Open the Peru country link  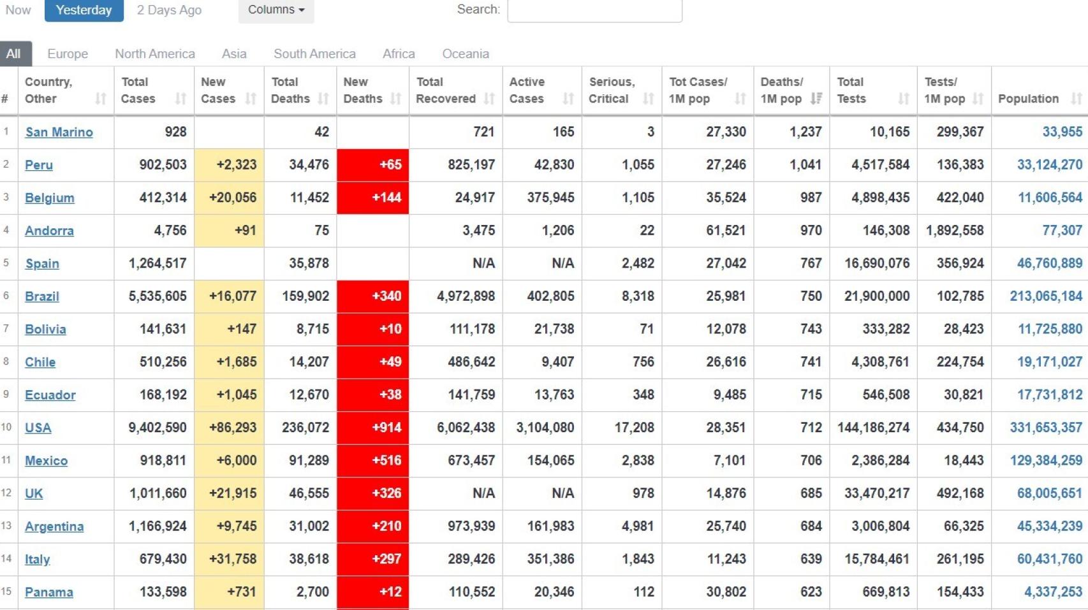38,165
